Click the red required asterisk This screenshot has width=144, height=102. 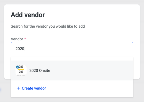tap(25, 38)
